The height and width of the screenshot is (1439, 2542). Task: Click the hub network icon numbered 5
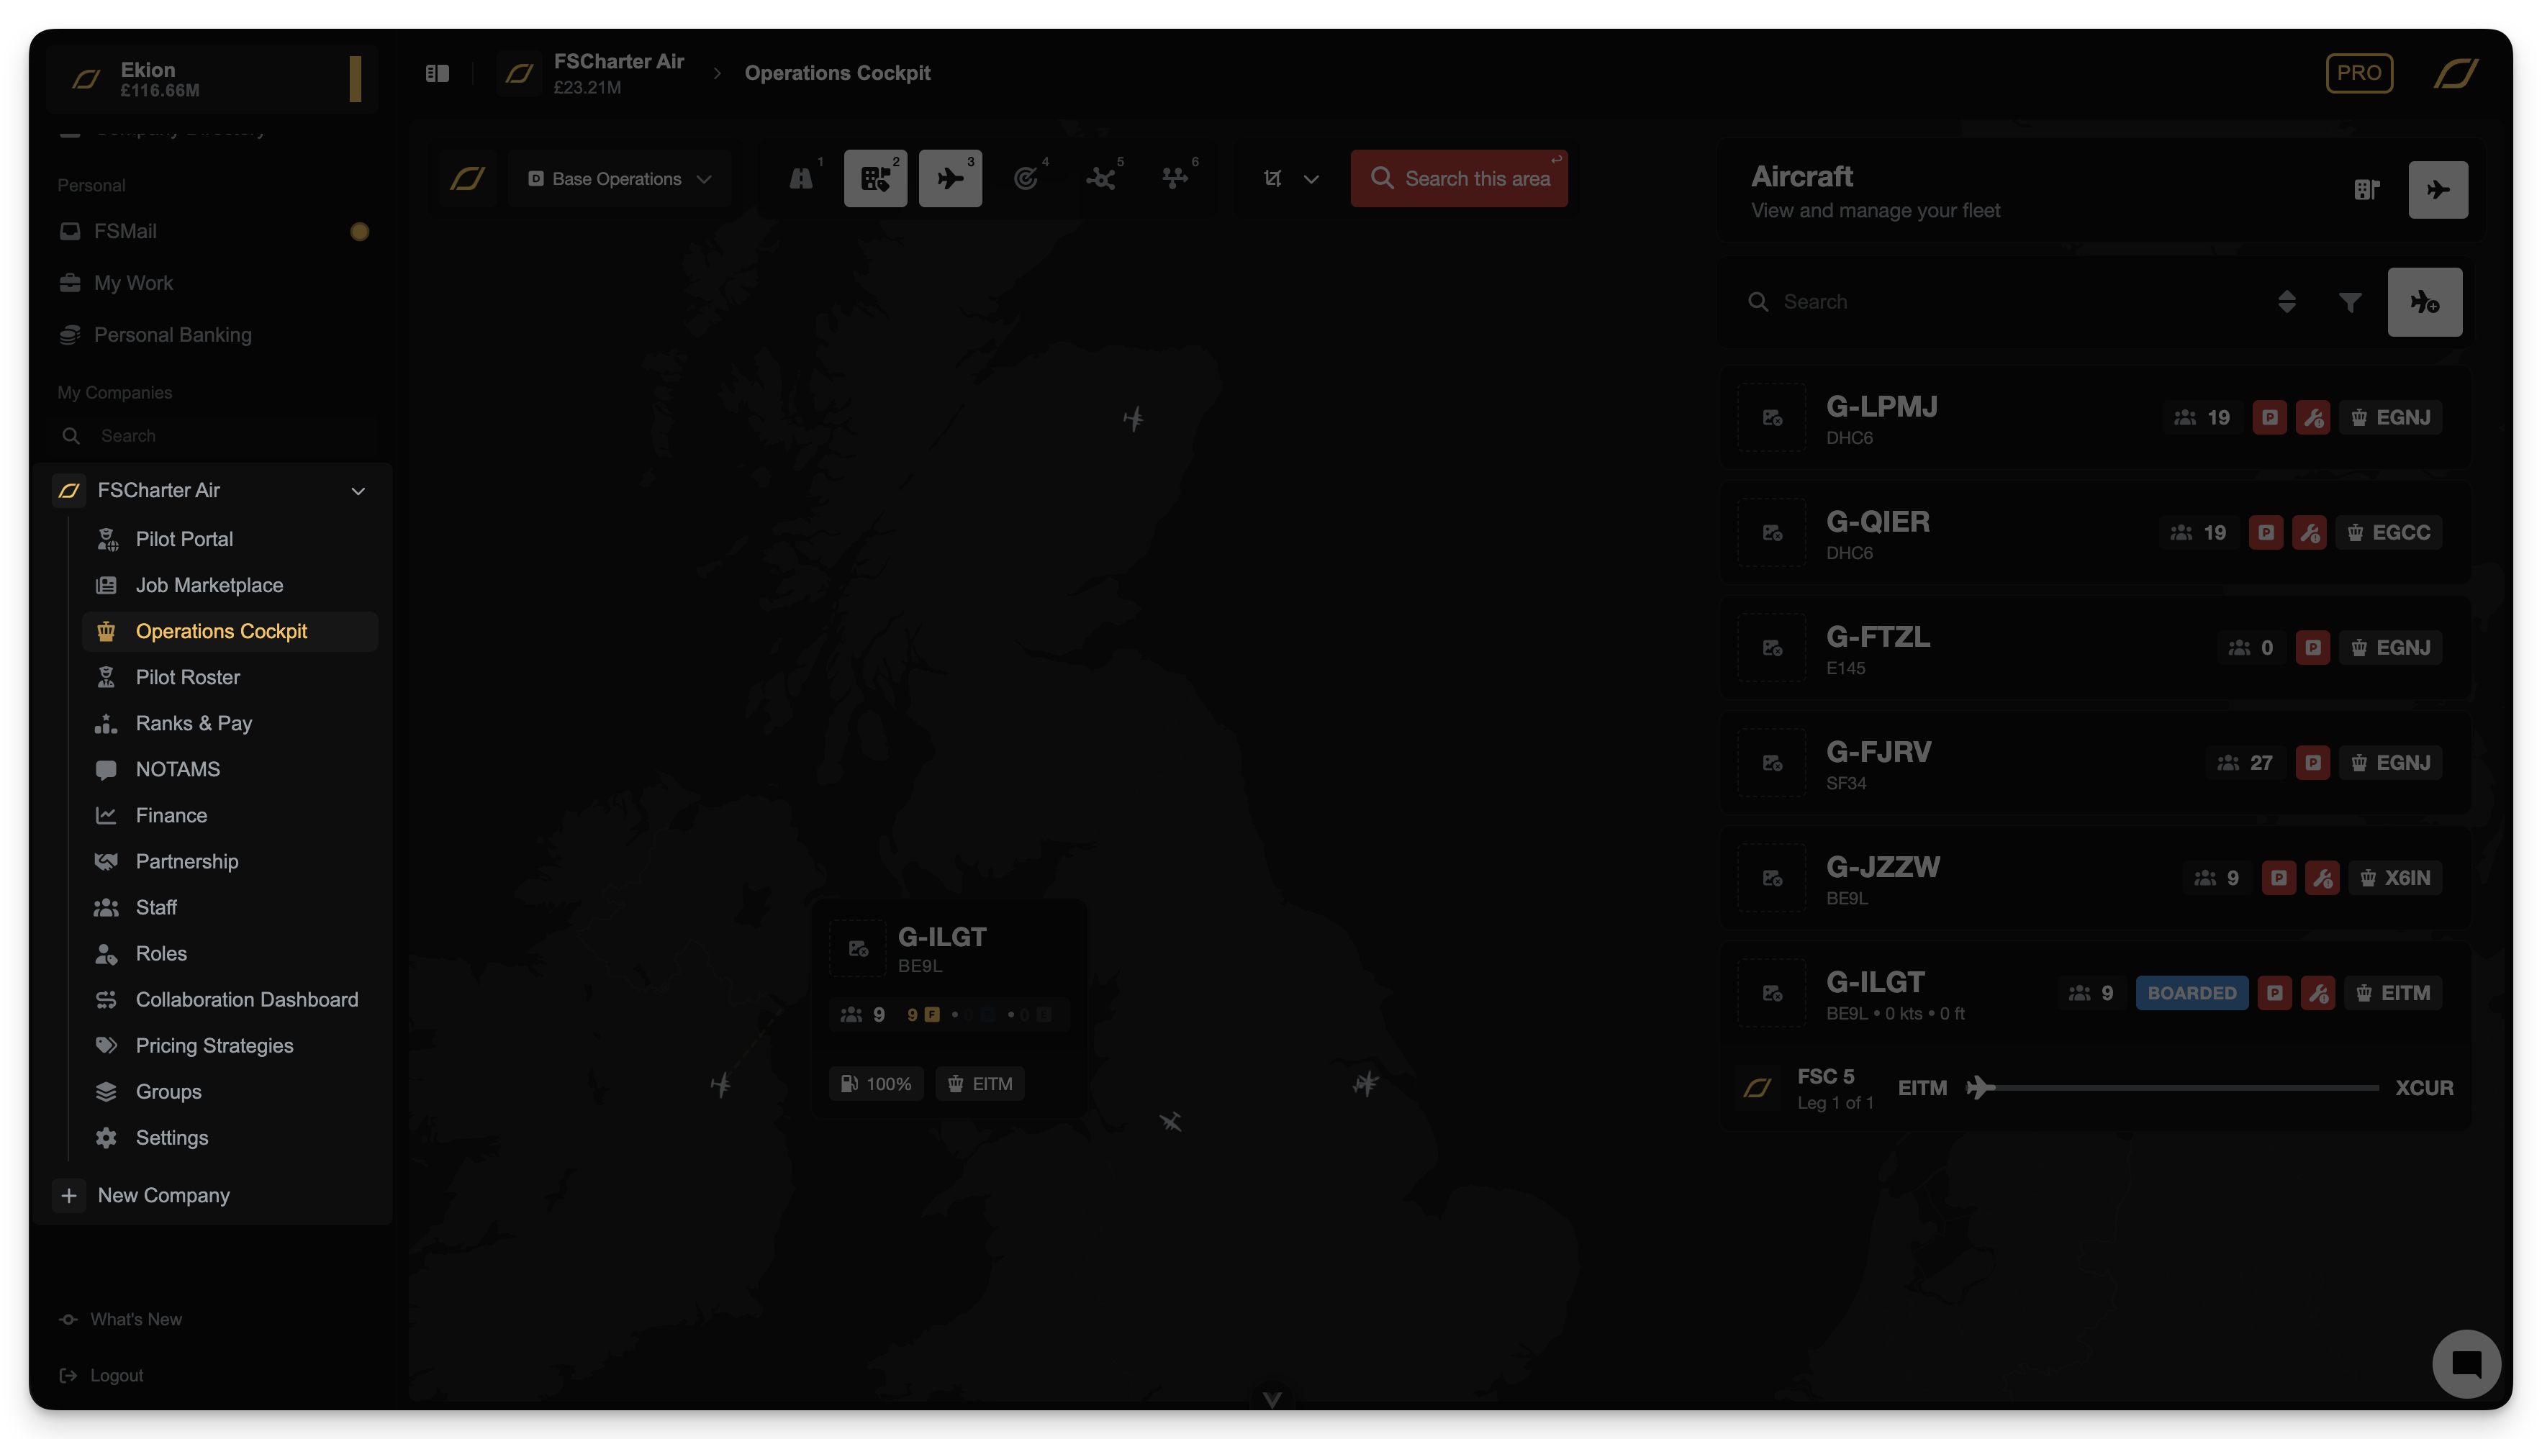pos(1100,179)
